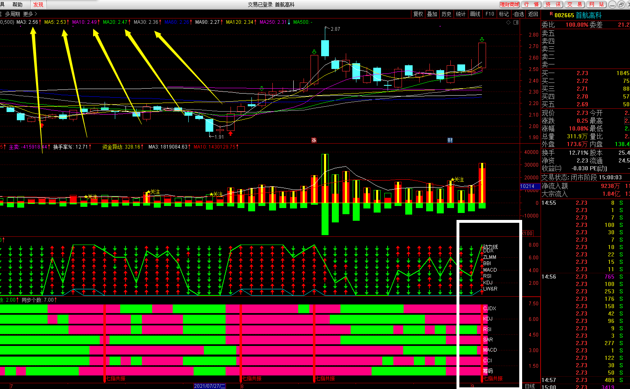Click the diamond marker icon near the chart corner
This screenshot has width=630, height=389.
click(x=509, y=23)
